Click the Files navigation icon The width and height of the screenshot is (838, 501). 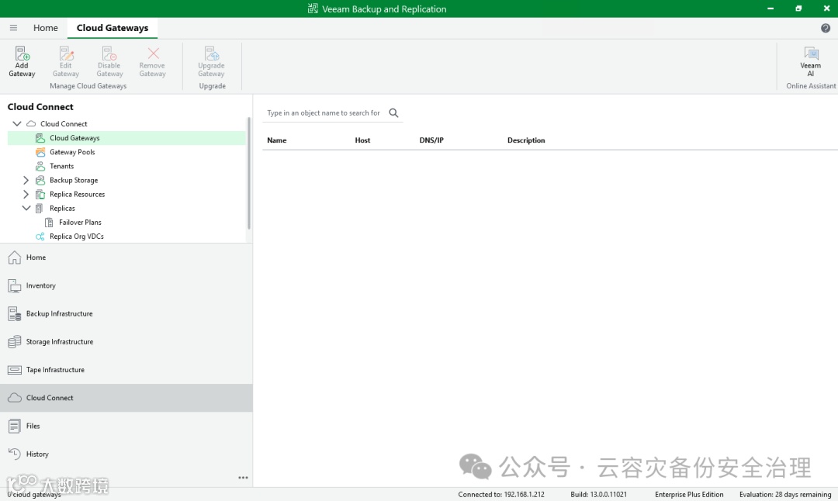click(15, 427)
